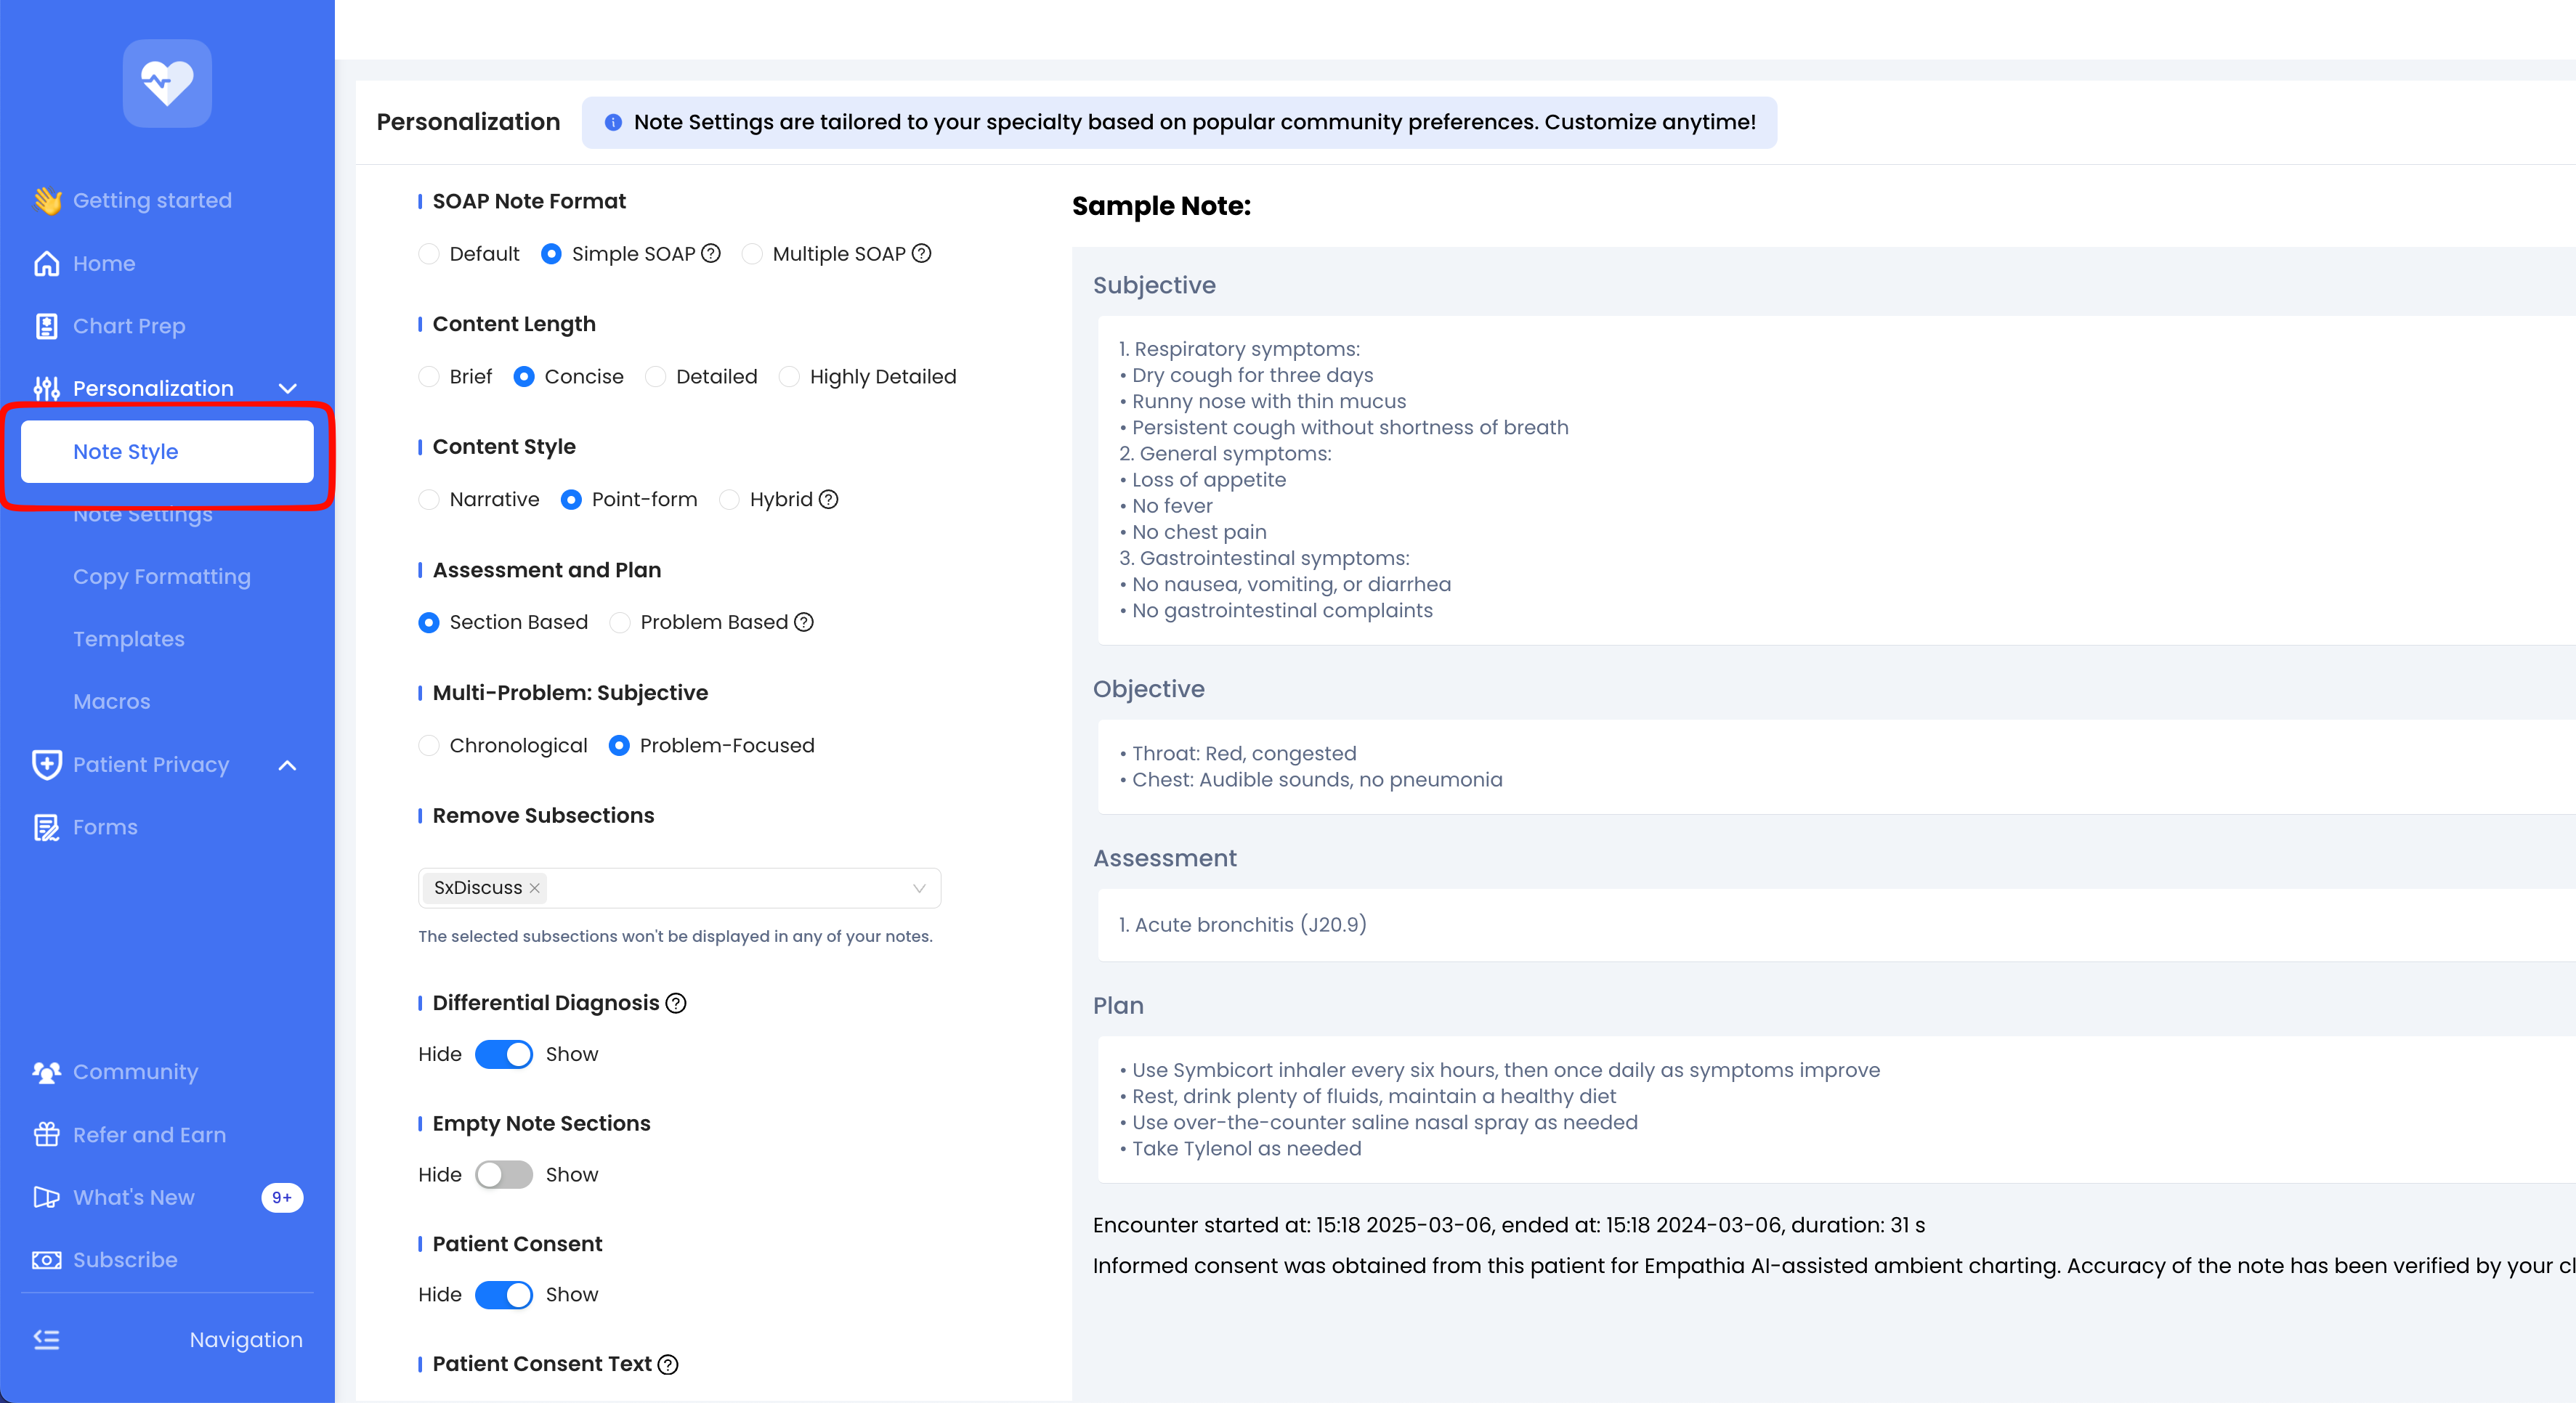Open the Remove Subsections dropdown arrow
This screenshot has width=2576, height=1403.
click(919, 888)
